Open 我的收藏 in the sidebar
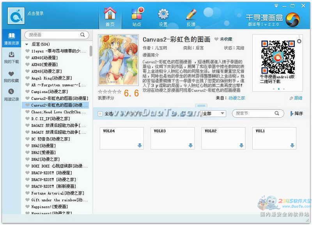The image size is (312, 225). coord(11,76)
